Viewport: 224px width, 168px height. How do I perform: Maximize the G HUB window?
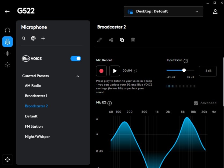[215, 3]
